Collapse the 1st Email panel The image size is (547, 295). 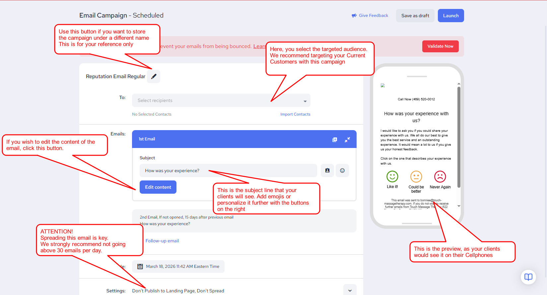pyautogui.click(x=347, y=140)
